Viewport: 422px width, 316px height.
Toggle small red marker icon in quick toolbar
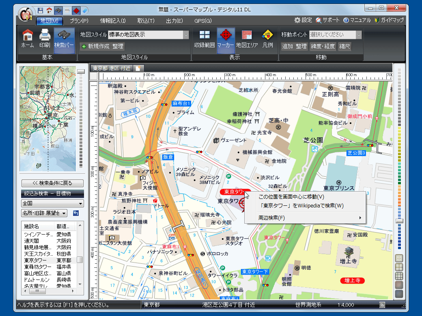[x=76, y=11]
